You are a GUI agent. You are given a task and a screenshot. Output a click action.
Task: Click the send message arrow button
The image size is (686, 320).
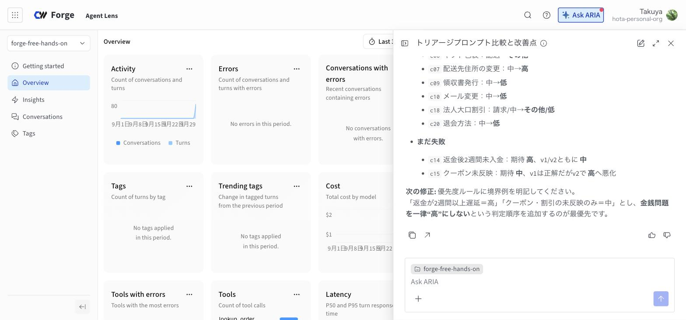coord(661,299)
